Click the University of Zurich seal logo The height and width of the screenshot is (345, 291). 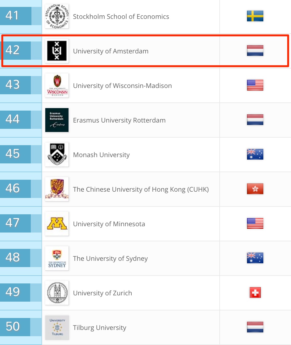click(x=57, y=293)
